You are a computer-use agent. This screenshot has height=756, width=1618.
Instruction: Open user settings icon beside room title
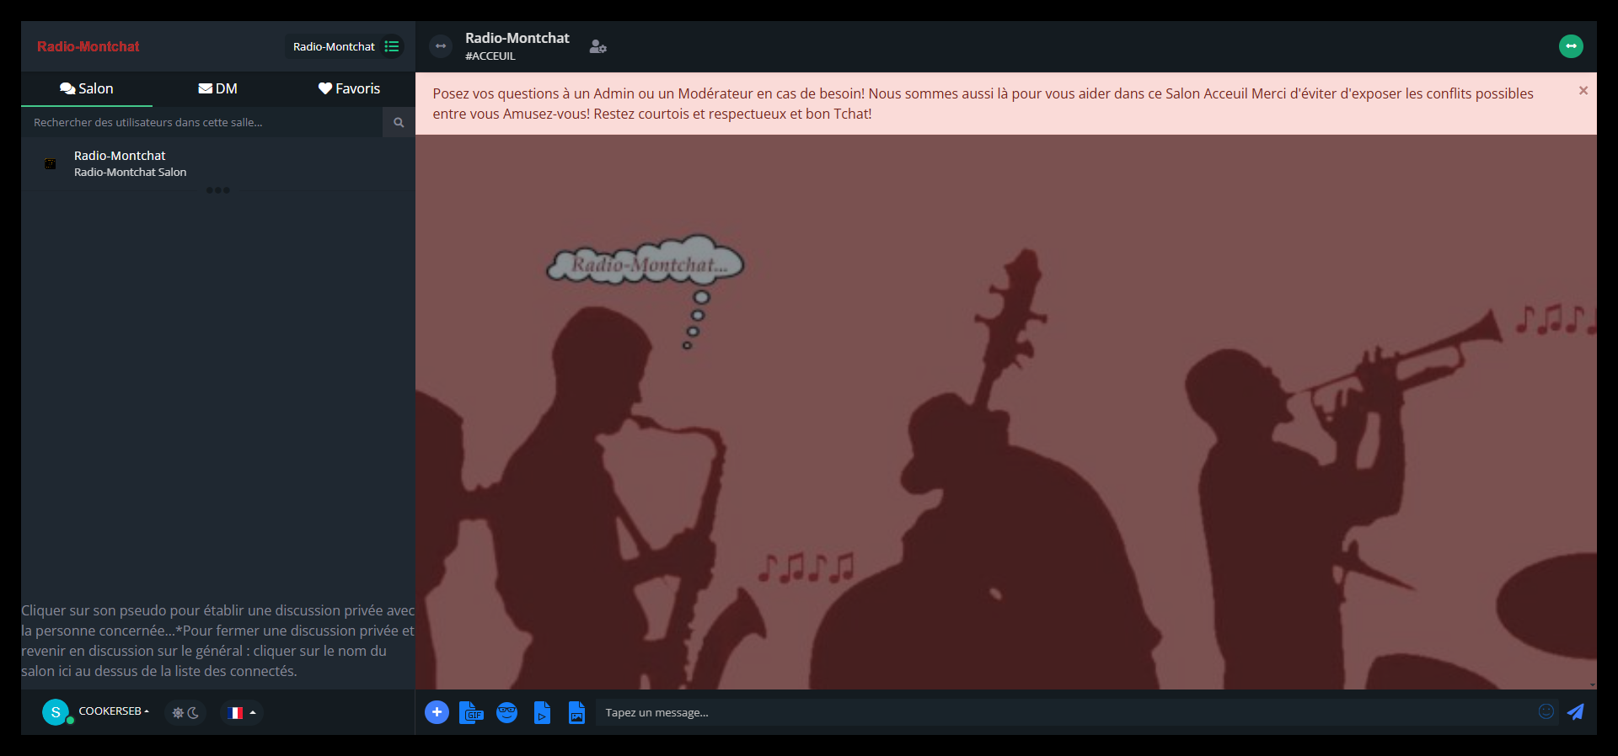pos(597,47)
